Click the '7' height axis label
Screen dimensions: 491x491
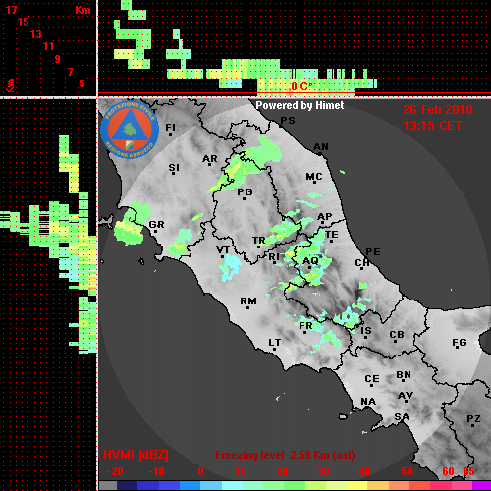(x=70, y=72)
